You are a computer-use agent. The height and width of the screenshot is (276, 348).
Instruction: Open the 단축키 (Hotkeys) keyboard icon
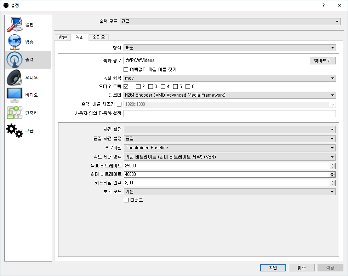[x=15, y=113]
